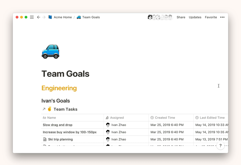Click the forward navigation arrow
Image resolution: width=241 pixels, height=165 pixels.
(x=44, y=17)
